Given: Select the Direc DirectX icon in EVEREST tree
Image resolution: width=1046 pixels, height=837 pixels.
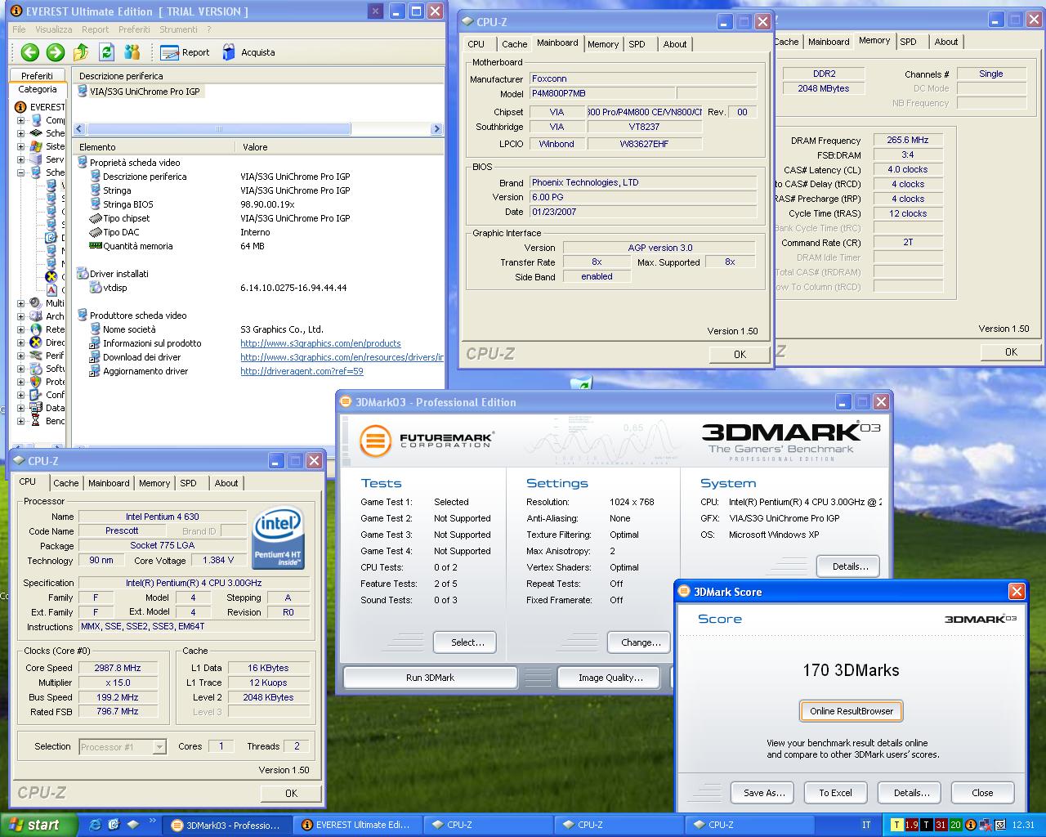Looking at the screenshot, I should coord(36,342).
